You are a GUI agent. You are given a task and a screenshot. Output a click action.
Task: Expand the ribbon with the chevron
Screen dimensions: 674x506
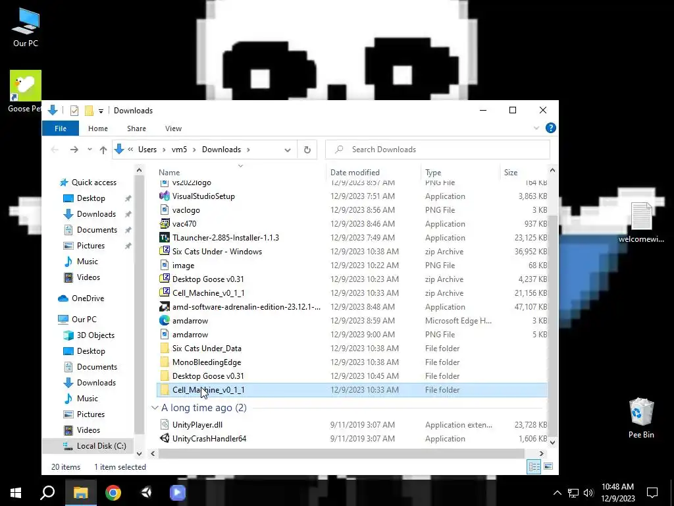click(536, 128)
